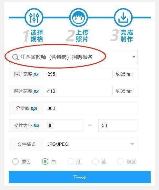Screen dimensions: 159x190
Task: Click the photo height field showing 413
Action: (x=78, y=91)
